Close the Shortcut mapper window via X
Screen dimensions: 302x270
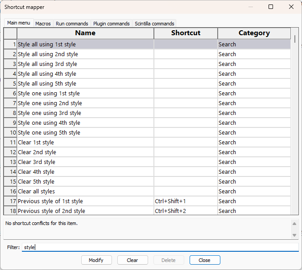(291, 7)
